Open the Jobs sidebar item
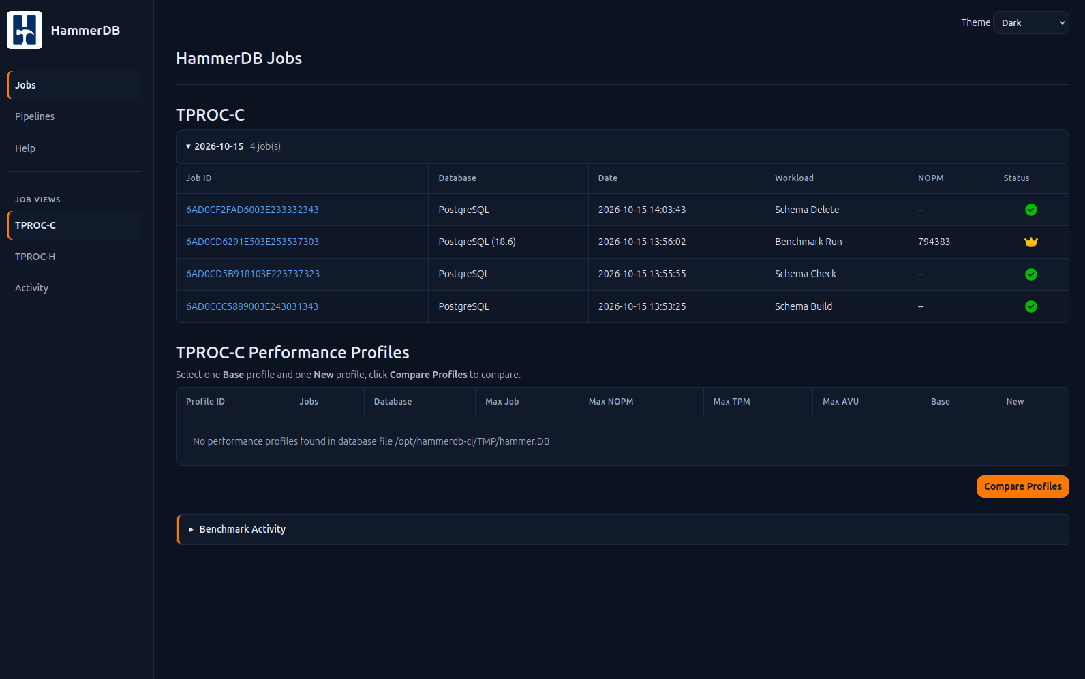 (74, 85)
